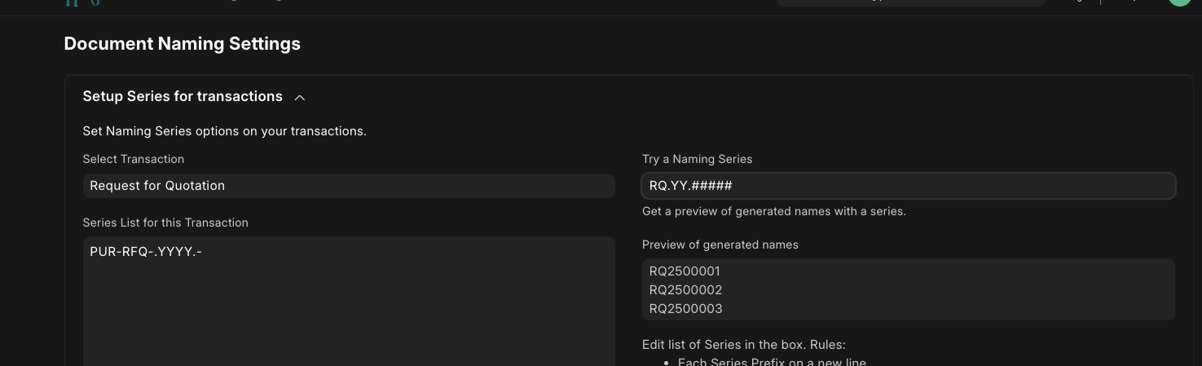The image size is (1202, 366).
Task: Collapse the Setup Series section chevron
Action: coord(300,98)
